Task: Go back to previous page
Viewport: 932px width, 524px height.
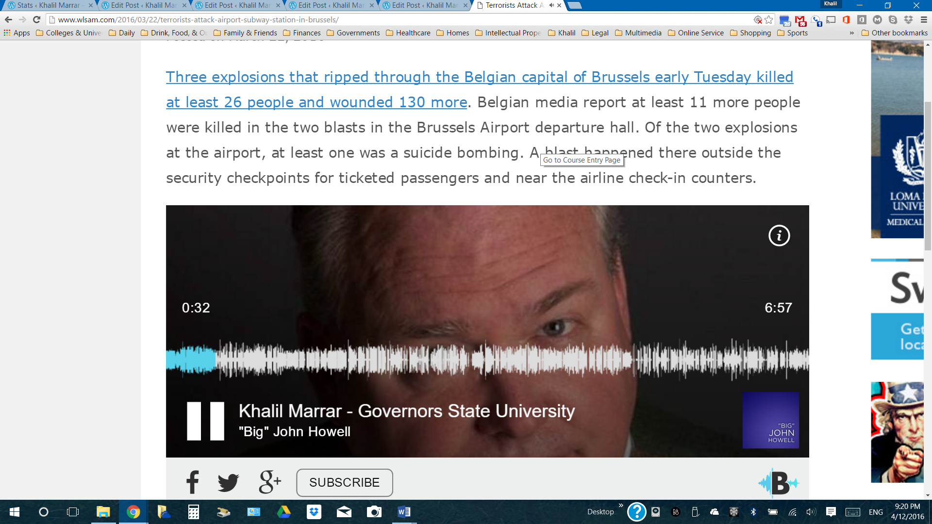Action: [8, 20]
